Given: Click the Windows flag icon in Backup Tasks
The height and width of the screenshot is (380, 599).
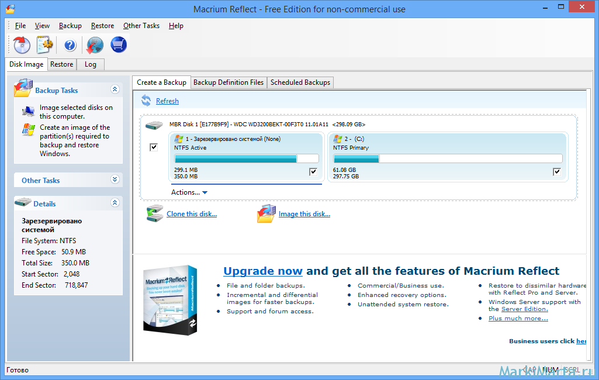Looking at the screenshot, I should click(28, 130).
